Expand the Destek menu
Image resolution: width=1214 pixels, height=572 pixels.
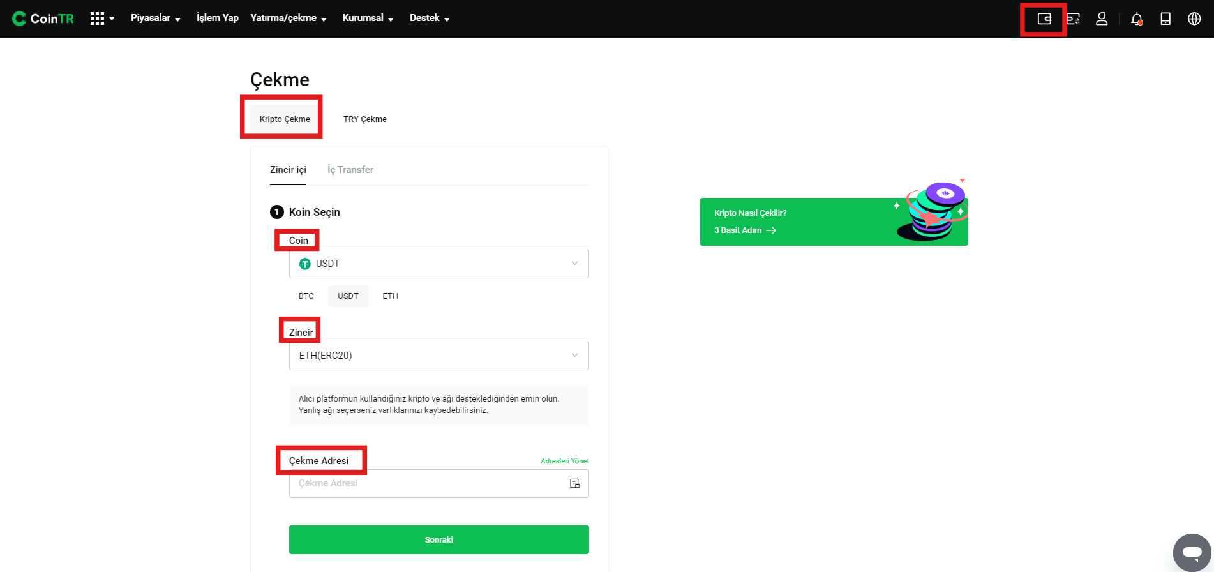tap(430, 18)
